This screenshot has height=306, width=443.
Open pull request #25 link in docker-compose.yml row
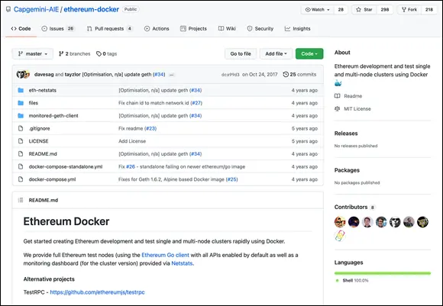231,179
